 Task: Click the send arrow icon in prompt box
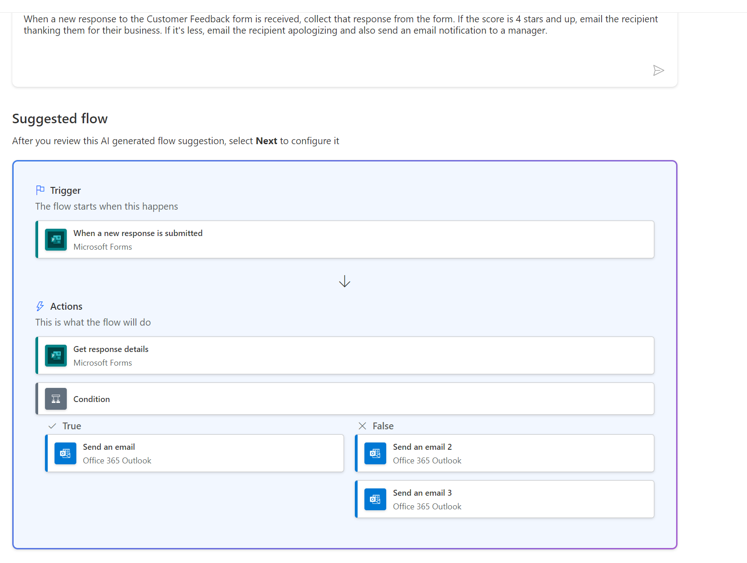click(x=658, y=70)
